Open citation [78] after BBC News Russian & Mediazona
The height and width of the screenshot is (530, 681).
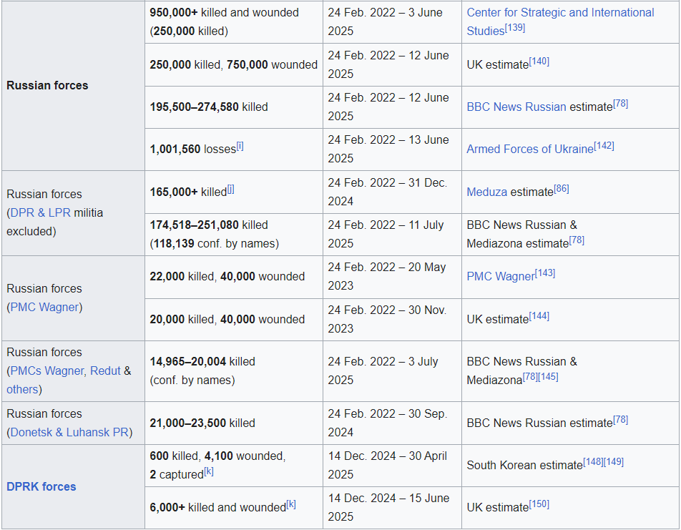(530, 377)
